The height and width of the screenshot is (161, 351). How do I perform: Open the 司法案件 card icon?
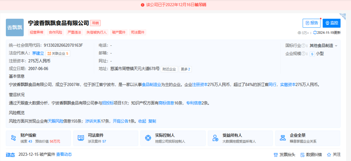coord(81,138)
